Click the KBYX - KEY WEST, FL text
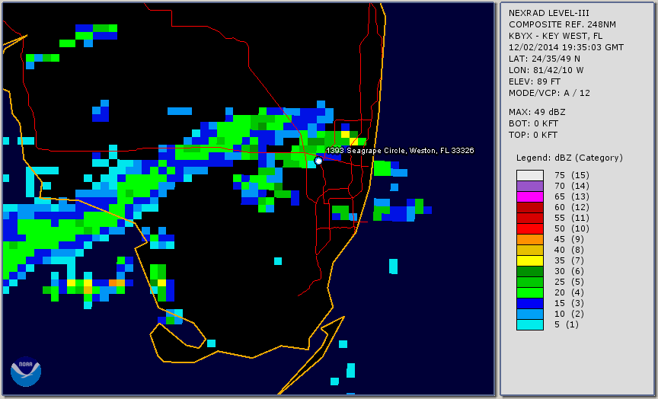The image size is (658, 399). (556, 36)
